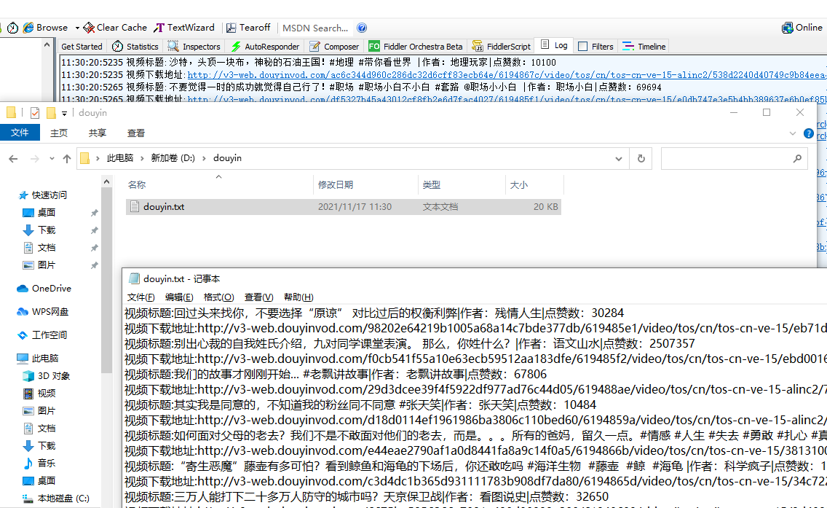Click the Fiddler timer icon left of Browse

(12, 28)
